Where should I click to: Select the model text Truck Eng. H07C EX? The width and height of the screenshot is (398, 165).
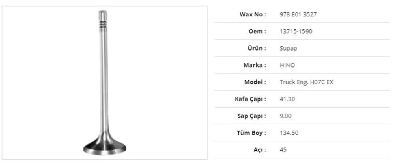tap(307, 82)
